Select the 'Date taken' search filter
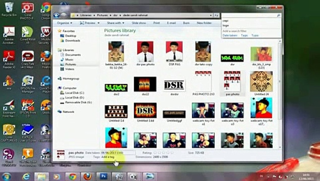This screenshot has height=181, width=320. pyautogui.click(x=230, y=35)
